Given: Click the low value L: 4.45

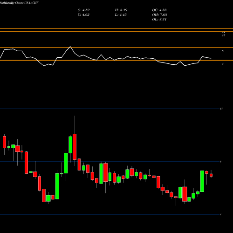Looking at the screenshot, I should tap(121, 15).
